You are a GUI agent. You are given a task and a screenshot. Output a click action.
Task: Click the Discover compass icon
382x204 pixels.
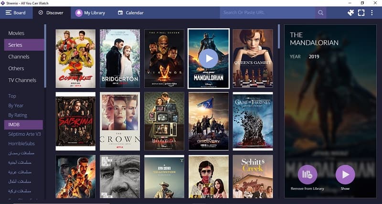[x=41, y=13]
